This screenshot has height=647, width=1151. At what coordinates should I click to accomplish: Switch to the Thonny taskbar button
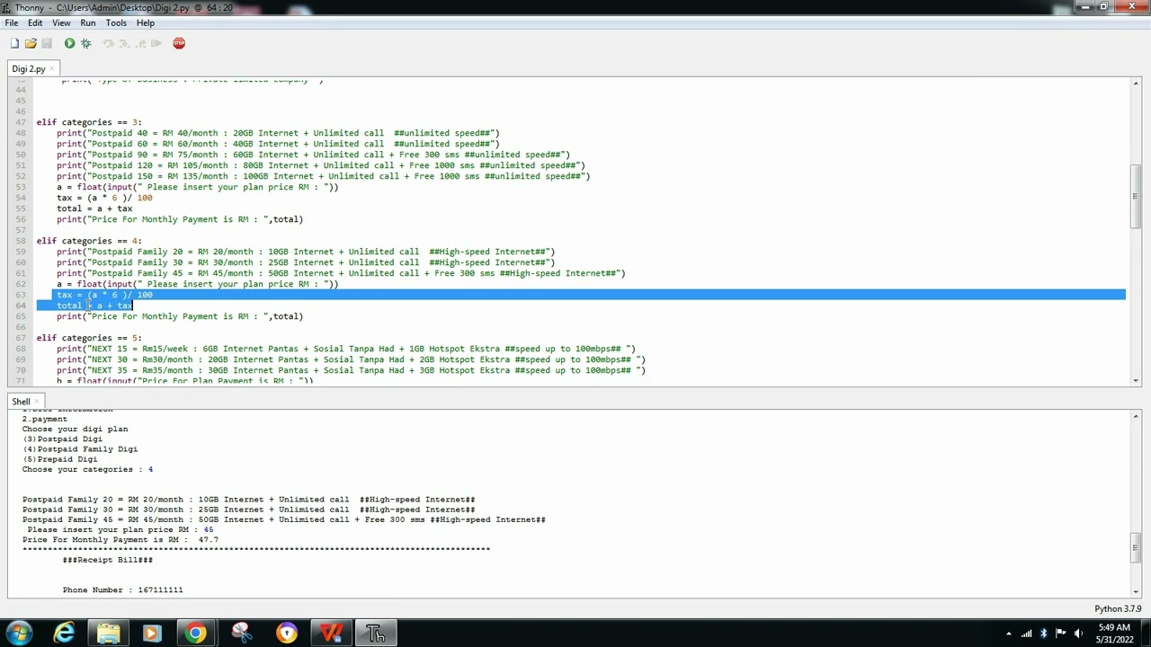(376, 634)
